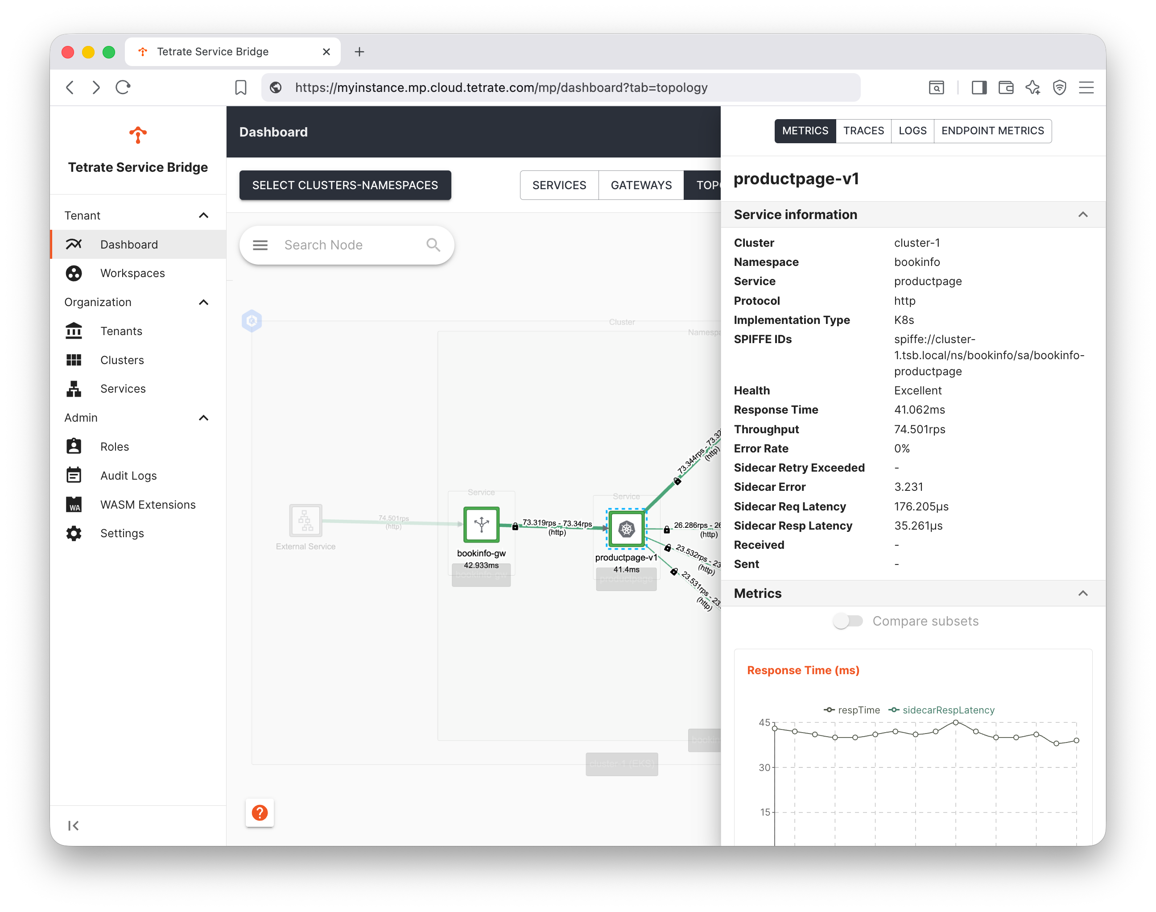Enable the Compare subsets toggle
The height and width of the screenshot is (912, 1156).
[x=847, y=621]
